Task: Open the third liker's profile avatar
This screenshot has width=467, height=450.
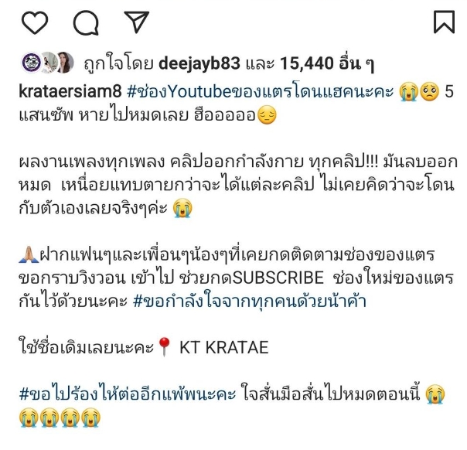Action: tap(65, 63)
